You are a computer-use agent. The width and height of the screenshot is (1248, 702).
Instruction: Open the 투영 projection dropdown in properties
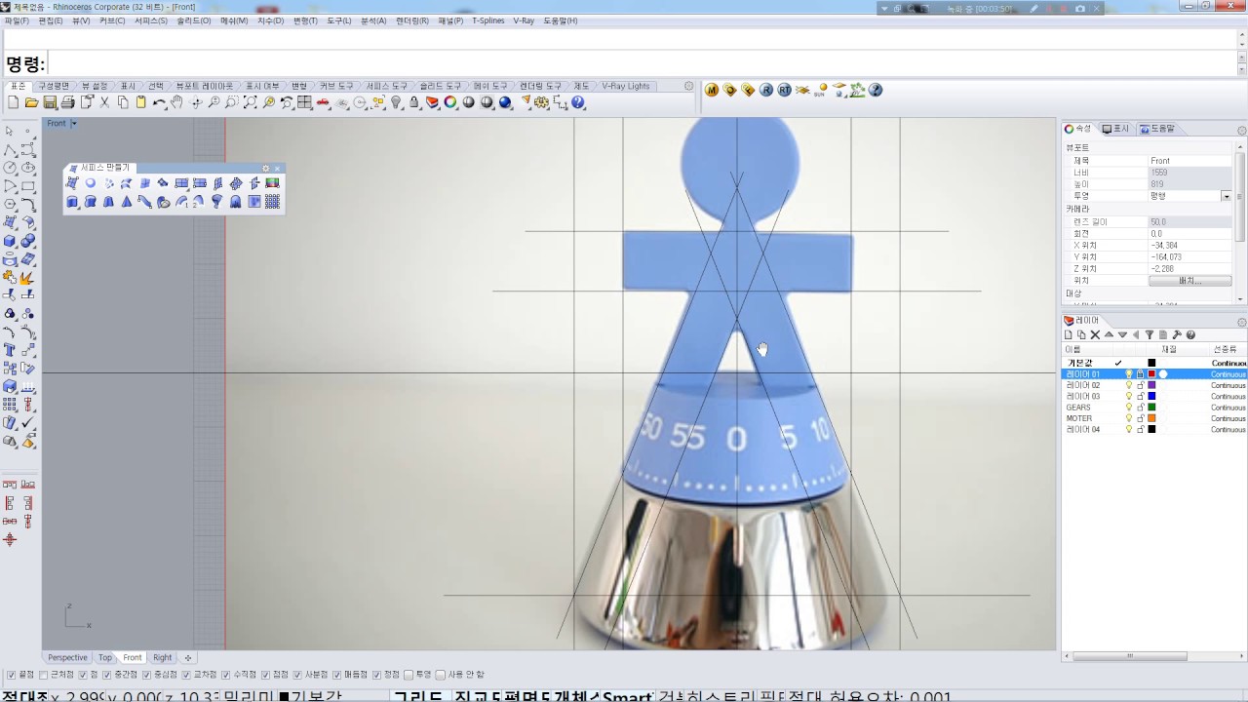click(x=1226, y=196)
